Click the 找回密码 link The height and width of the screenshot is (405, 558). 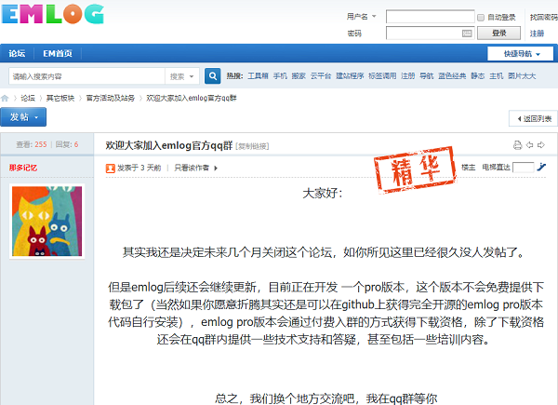click(544, 17)
